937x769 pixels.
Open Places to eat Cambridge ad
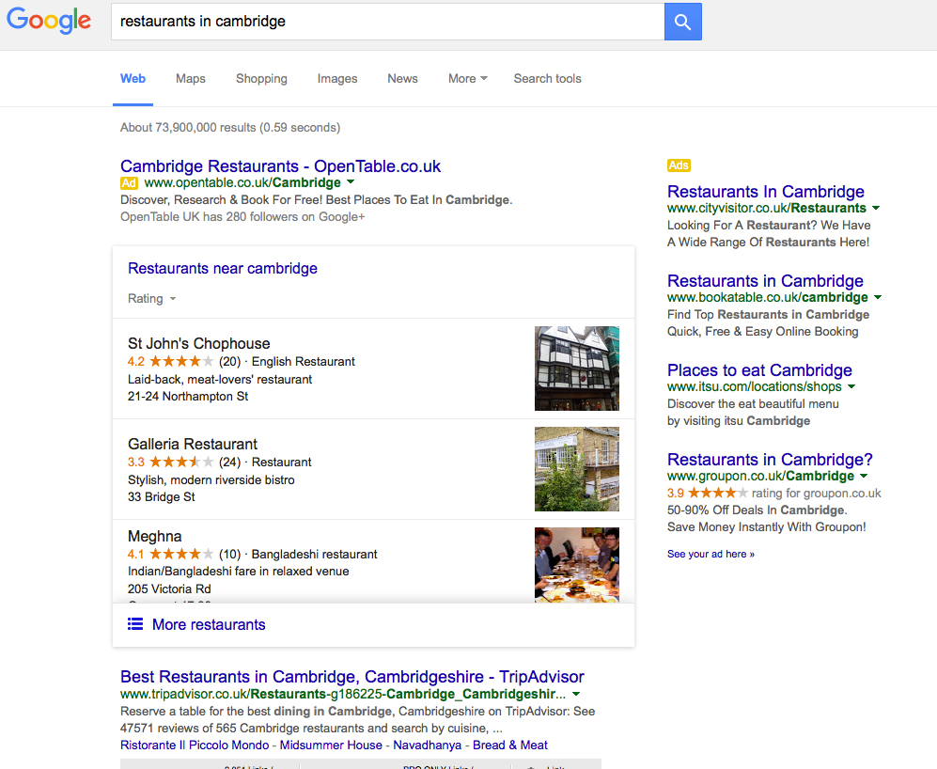coord(759,370)
